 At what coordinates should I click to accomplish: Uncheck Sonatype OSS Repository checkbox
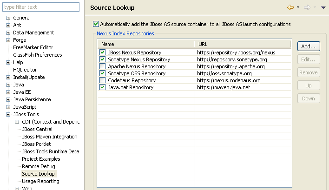[102, 73]
